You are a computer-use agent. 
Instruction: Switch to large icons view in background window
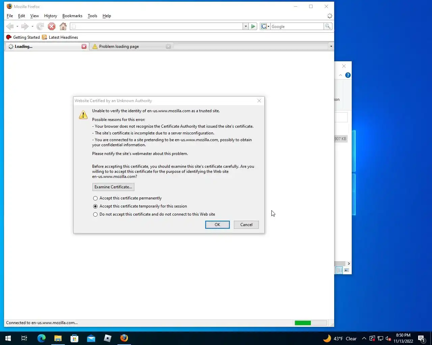pyautogui.click(x=347, y=270)
